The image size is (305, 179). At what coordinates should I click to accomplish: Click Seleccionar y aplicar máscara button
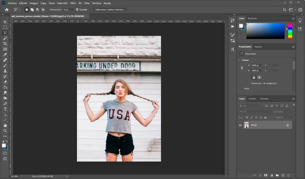pos(110,10)
